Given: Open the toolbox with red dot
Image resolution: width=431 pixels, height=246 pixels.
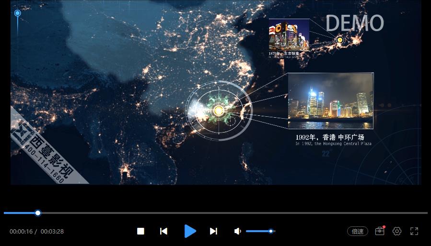Looking at the screenshot, I should coord(380,231).
